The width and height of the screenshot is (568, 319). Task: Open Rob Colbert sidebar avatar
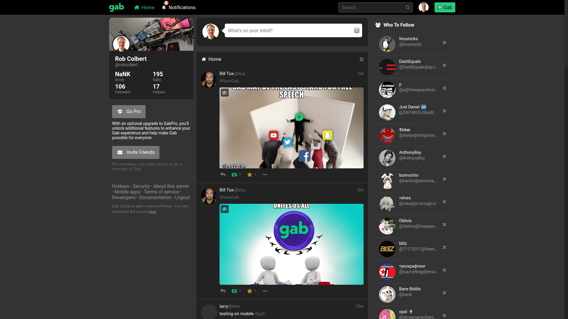(x=121, y=44)
